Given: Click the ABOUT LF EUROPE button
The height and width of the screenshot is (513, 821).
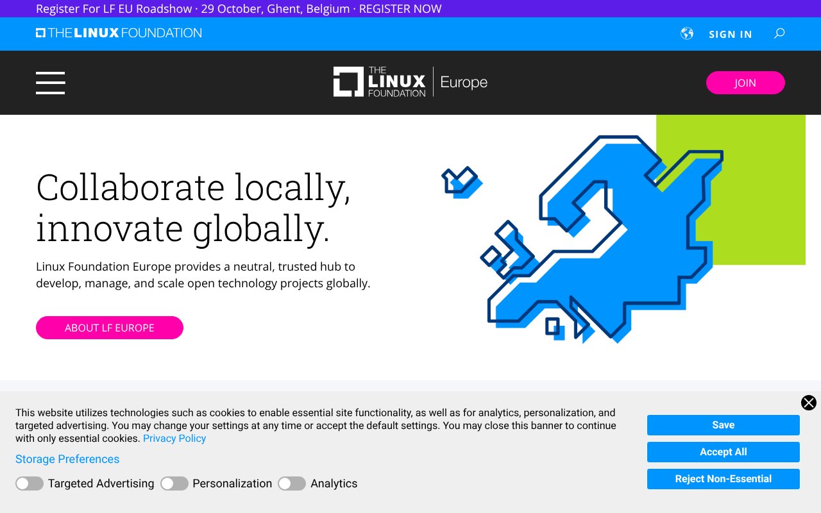Looking at the screenshot, I should [x=110, y=328].
